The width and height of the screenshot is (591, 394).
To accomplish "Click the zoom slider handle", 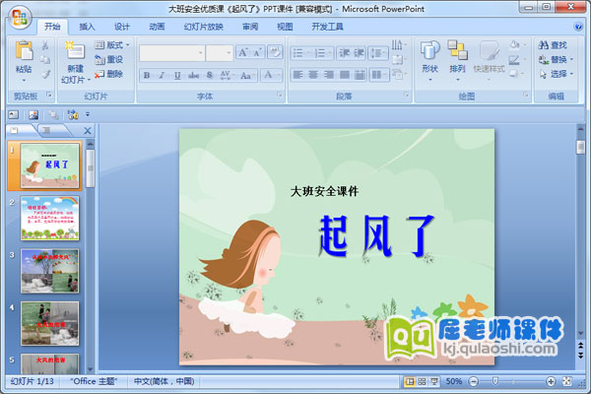I will pyautogui.click(x=495, y=381).
